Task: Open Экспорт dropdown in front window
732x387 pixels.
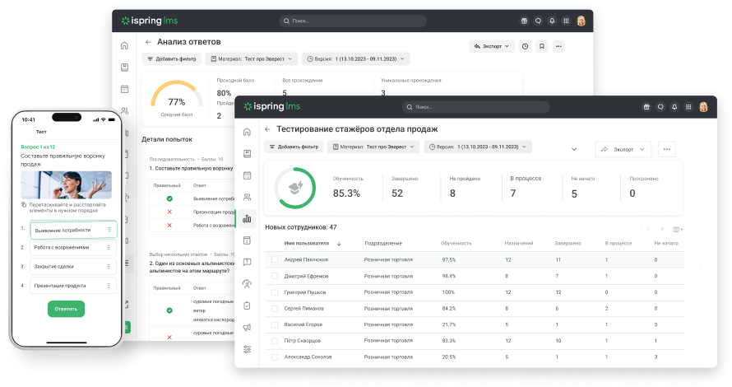Action: [x=623, y=150]
